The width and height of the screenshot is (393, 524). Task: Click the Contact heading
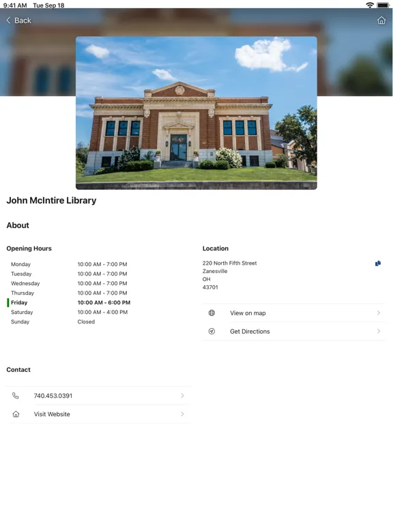[x=18, y=370]
